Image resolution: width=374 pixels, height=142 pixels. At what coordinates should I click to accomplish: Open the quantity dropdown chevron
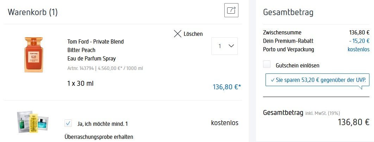click(x=231, y=46)
